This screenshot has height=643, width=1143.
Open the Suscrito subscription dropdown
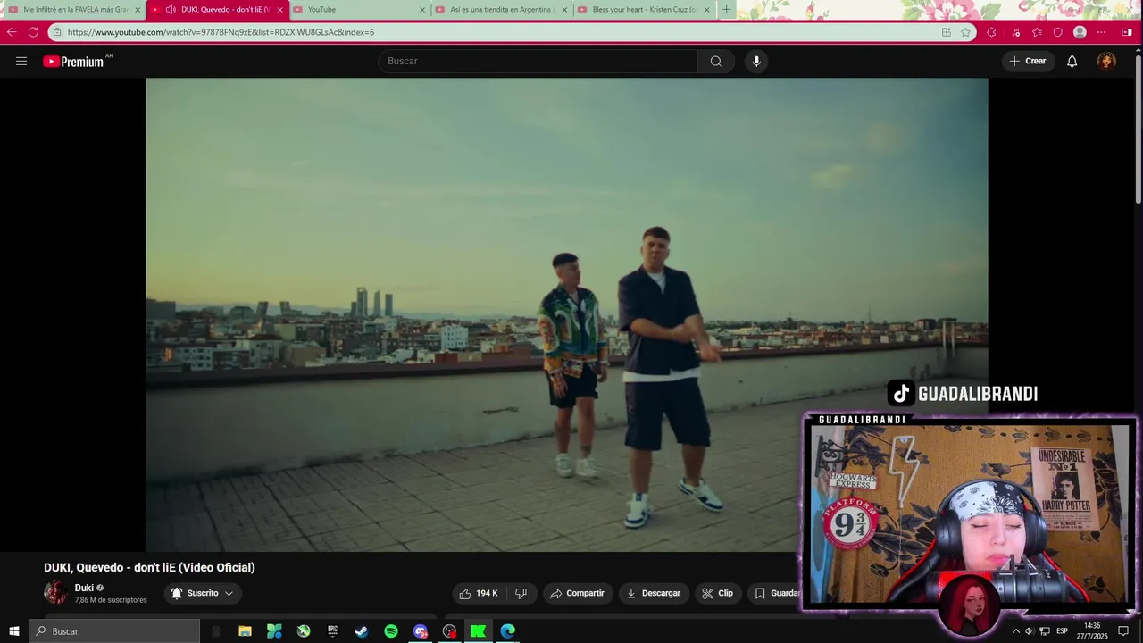point(203,593)
